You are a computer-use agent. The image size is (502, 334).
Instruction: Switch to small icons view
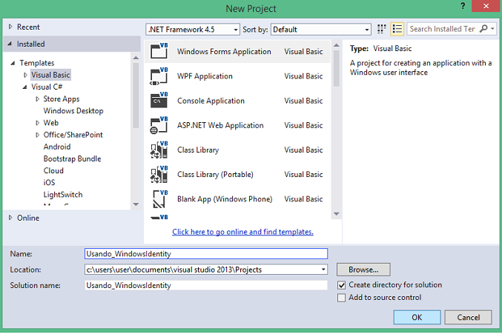tap(381, 29)
